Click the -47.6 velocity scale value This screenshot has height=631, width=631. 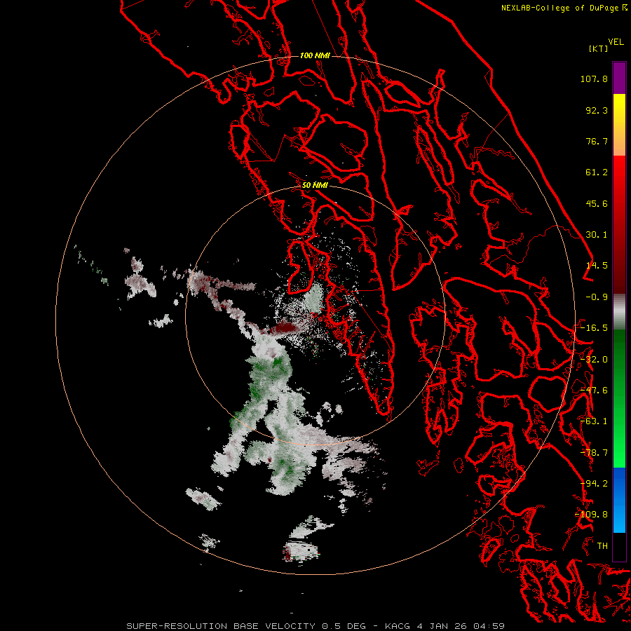[x=594, y=391]
